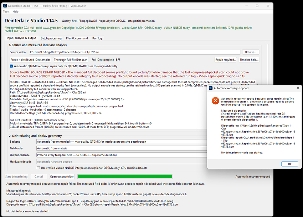Screen dimensions: 303x217
Task: Click Probe + distributed IDet samples button
Action: click(30, 60)
